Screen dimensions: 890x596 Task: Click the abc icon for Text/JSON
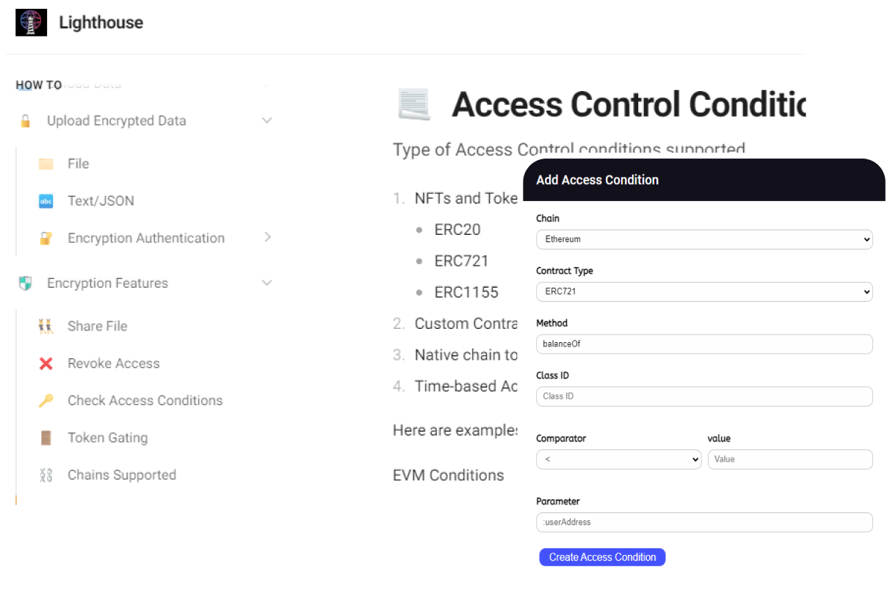coord(46,201)
